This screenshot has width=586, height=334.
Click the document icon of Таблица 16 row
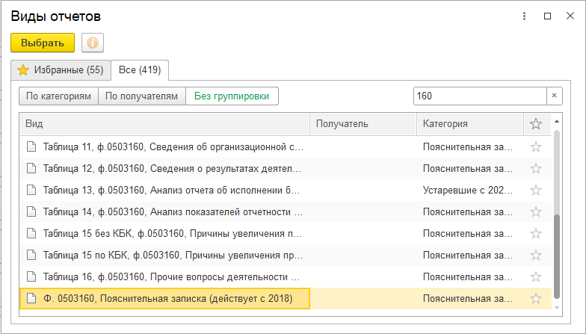point(31,276)
